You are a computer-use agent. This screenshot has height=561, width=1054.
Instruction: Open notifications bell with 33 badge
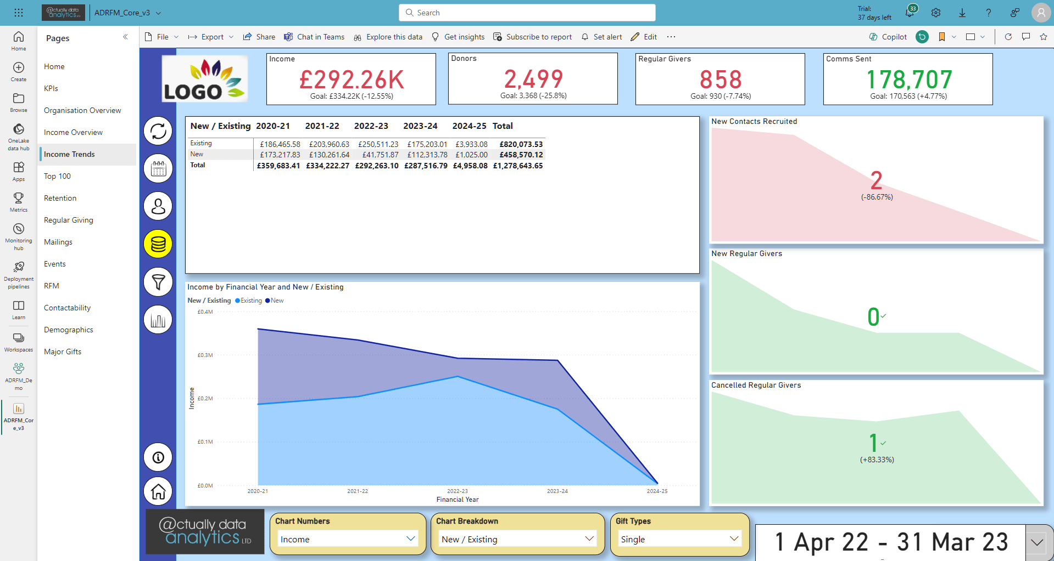point(910,13)
